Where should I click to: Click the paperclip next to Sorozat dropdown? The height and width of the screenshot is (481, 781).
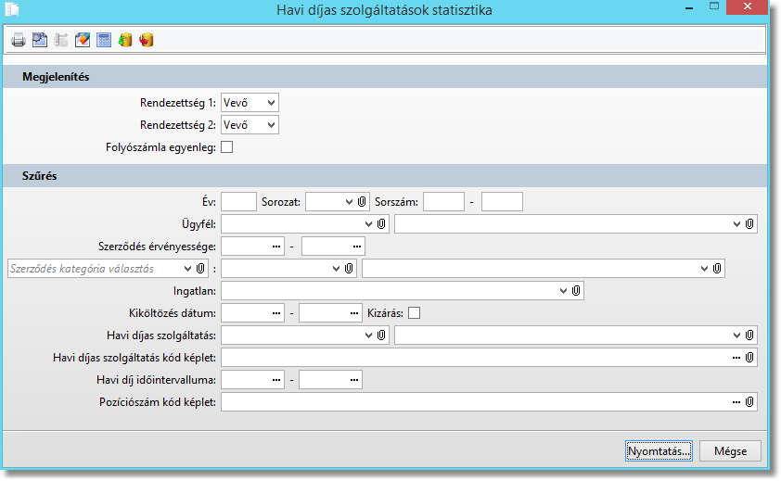362,202
